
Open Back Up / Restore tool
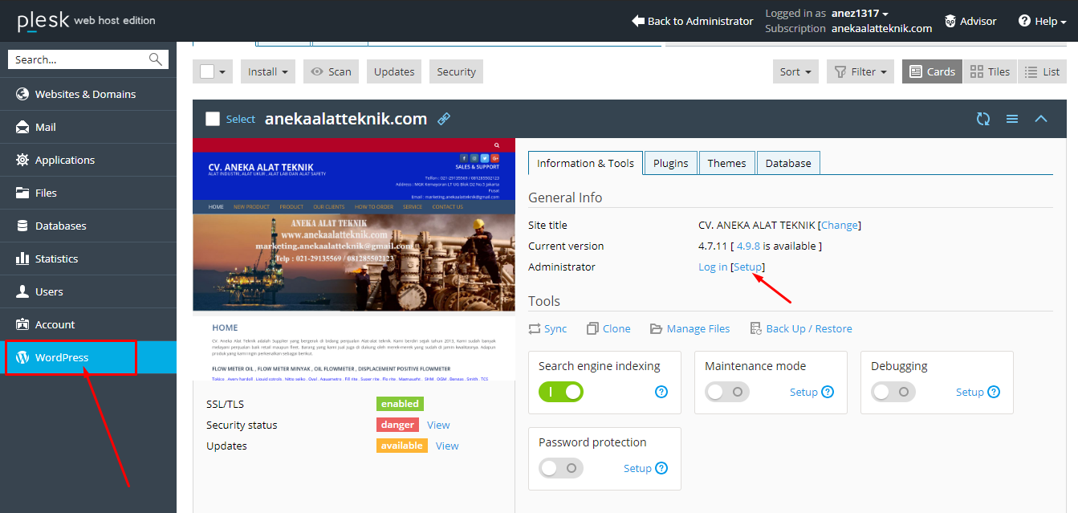(800, 328)
